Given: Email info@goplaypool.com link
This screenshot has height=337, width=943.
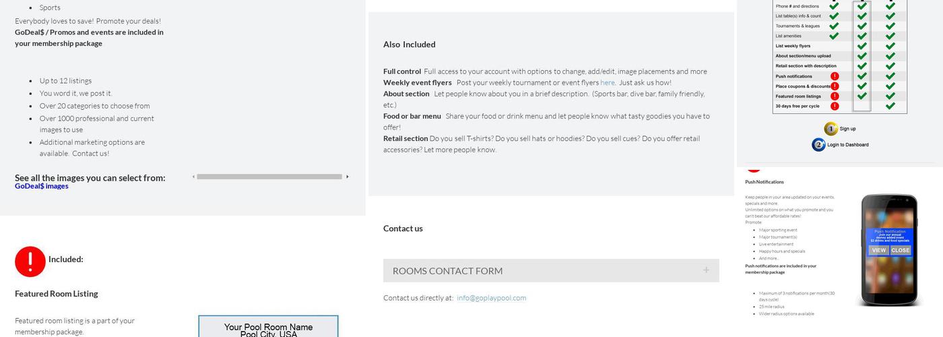Looking at the screenshot, I should [491, 298].
